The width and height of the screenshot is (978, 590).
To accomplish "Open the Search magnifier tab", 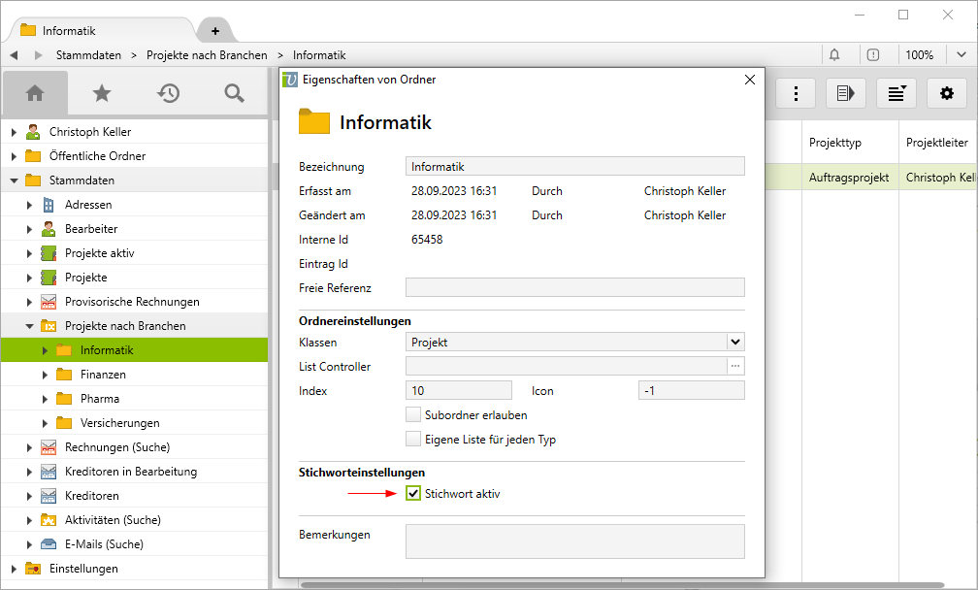I will pos(234,93).
